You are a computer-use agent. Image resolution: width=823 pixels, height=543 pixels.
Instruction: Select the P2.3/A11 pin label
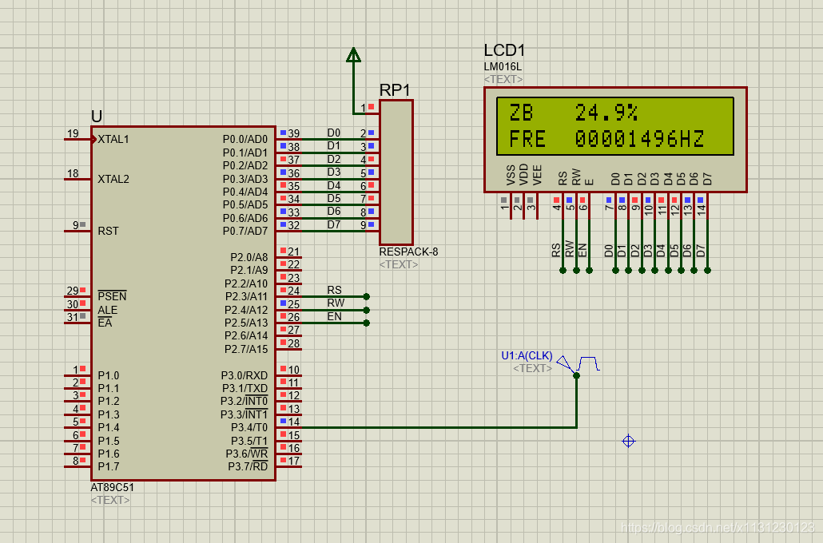click(x=246, y=296)
